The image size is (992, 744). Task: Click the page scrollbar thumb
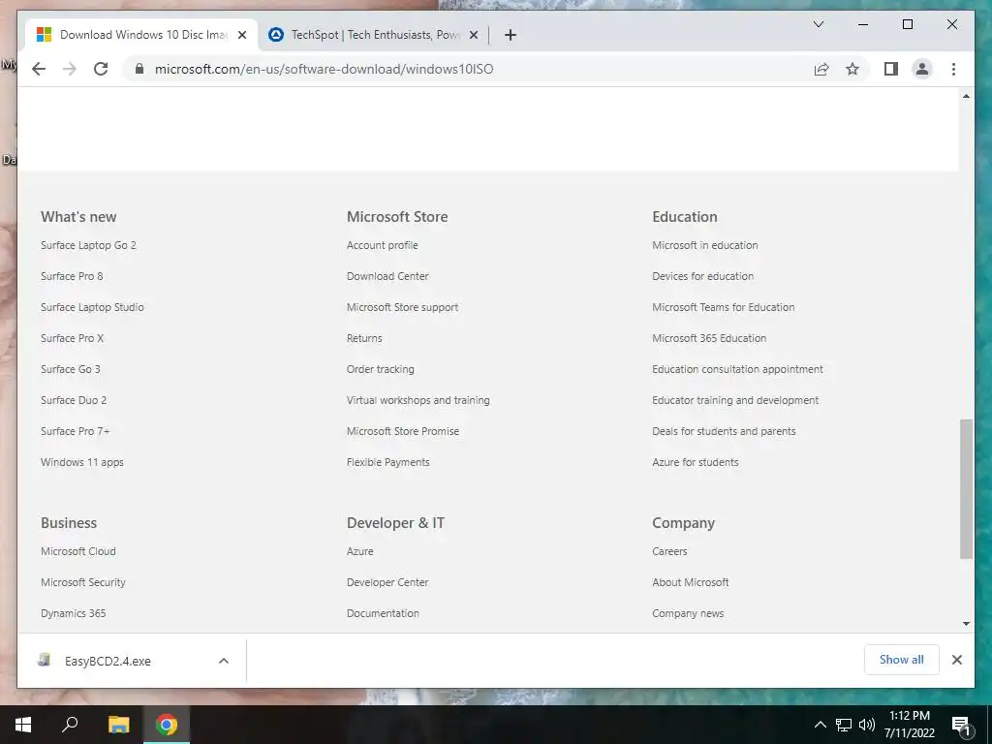pos(966,489)
